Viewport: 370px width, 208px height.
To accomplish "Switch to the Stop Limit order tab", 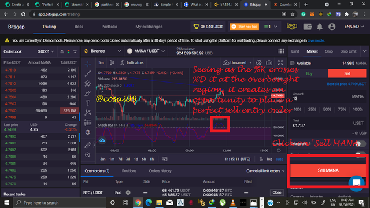I will [x=348, y=51].
